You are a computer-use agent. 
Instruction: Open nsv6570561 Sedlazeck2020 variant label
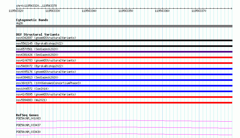[x=37, y=49]
